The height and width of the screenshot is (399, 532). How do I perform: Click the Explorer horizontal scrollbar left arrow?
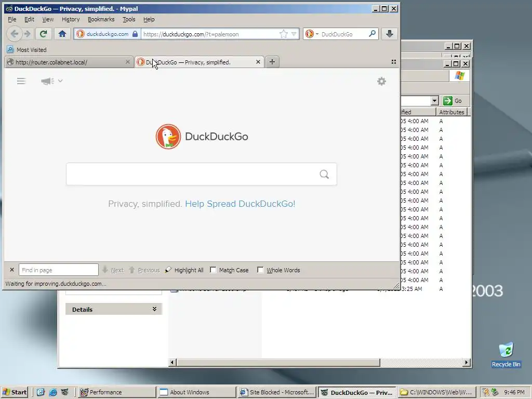(172, 362)
